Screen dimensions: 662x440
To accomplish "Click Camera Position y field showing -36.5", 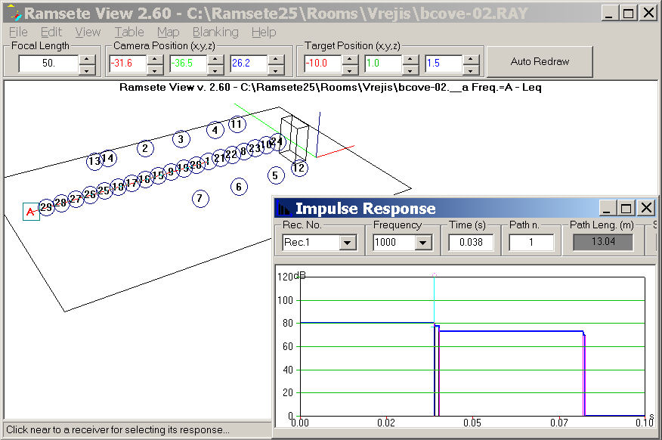I will (188, 64).
